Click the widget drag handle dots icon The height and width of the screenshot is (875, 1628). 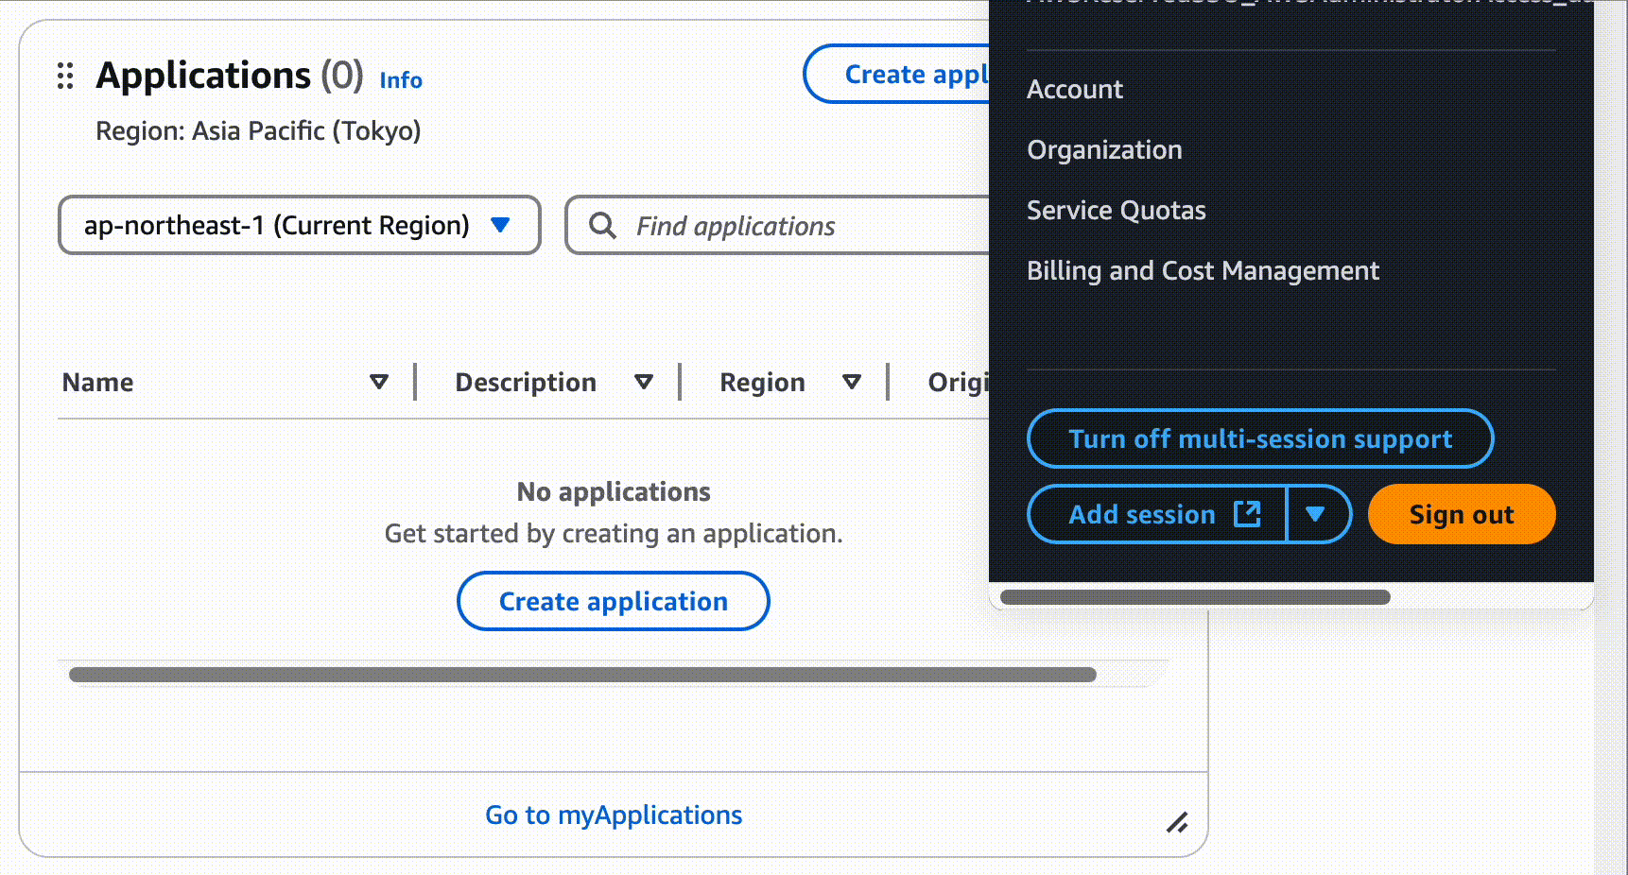coord(65,76)
